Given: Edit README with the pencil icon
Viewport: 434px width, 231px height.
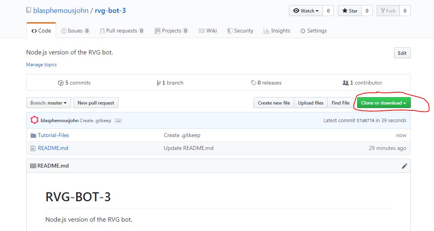Looking at the screenshot, I should pyautogui.click(x=405, y=166).
